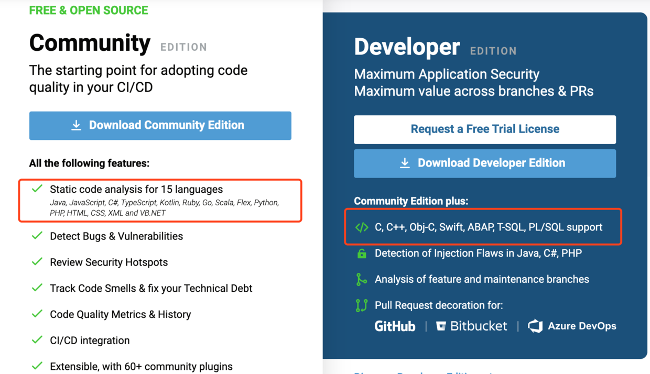
Task: Click checkmark next to CI/CD integration
Action: click(37, 340)
